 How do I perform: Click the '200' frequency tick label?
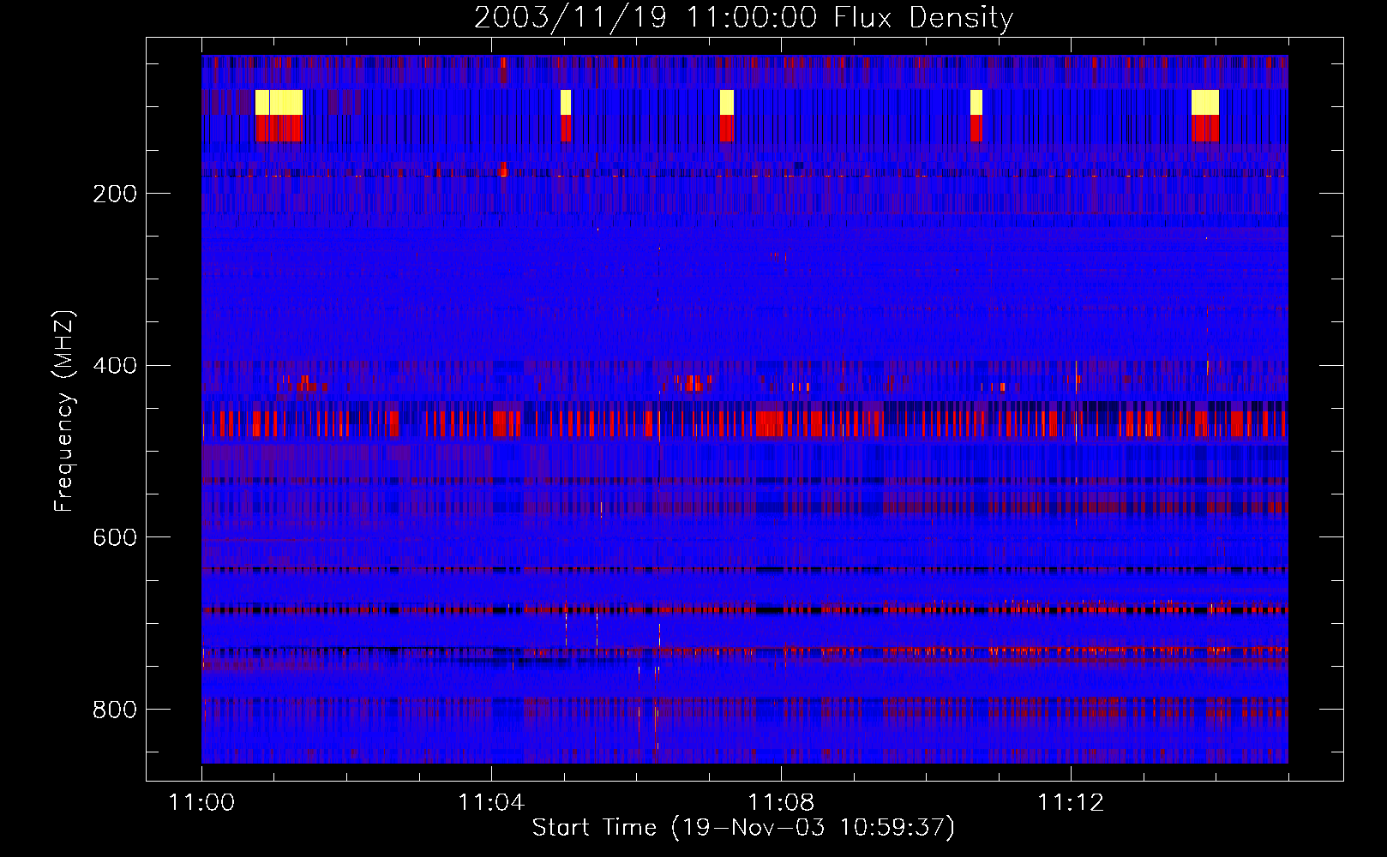(115, 194)
